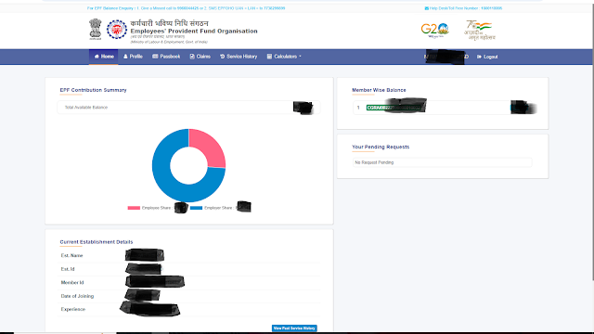Click the Logout link
Screen dimensions: 594x334
click(487, 57)
